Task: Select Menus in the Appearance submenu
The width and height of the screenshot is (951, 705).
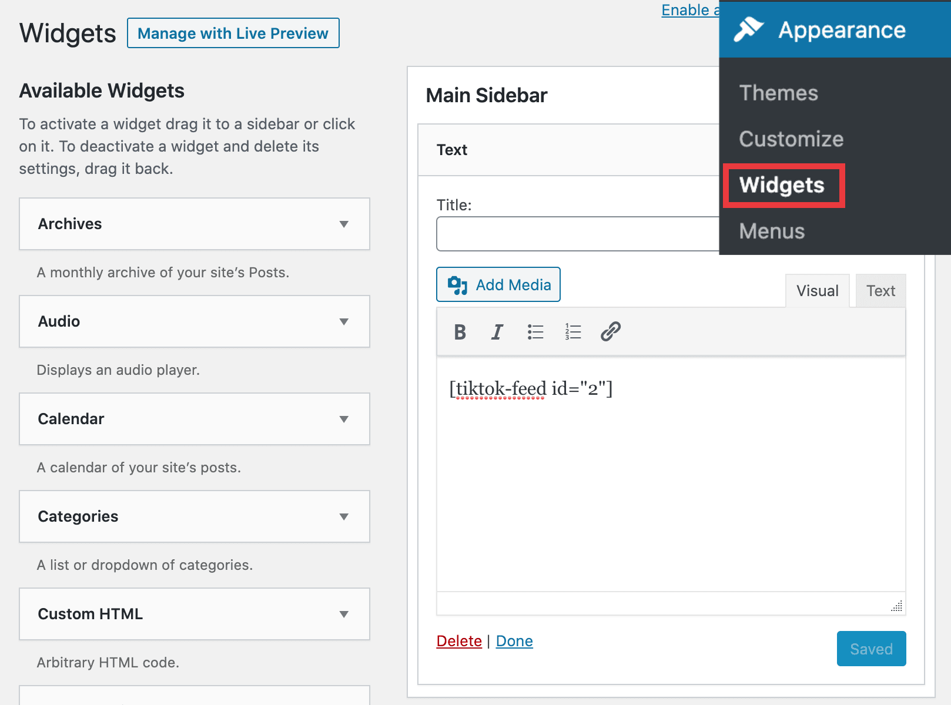Action: tap(772, 231)
